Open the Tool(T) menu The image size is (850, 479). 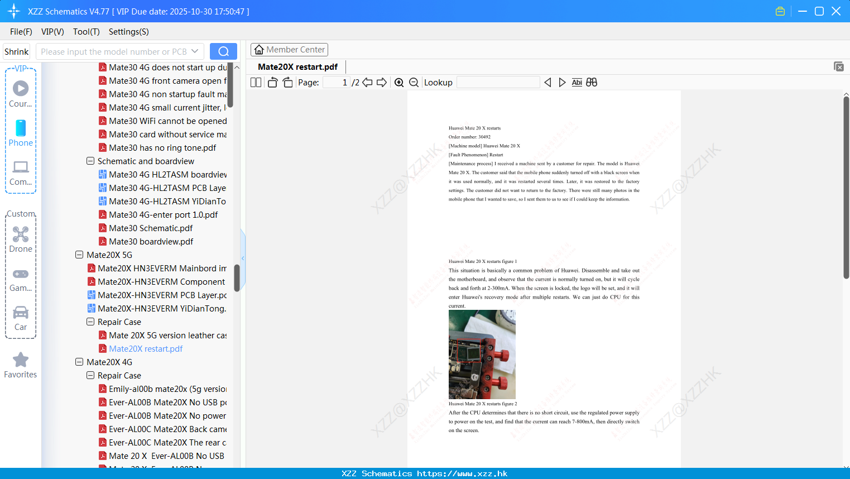pyautogui.click(x=87, y=32)
